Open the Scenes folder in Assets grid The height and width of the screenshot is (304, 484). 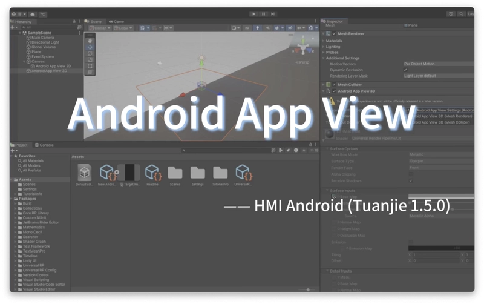(175, 175)
